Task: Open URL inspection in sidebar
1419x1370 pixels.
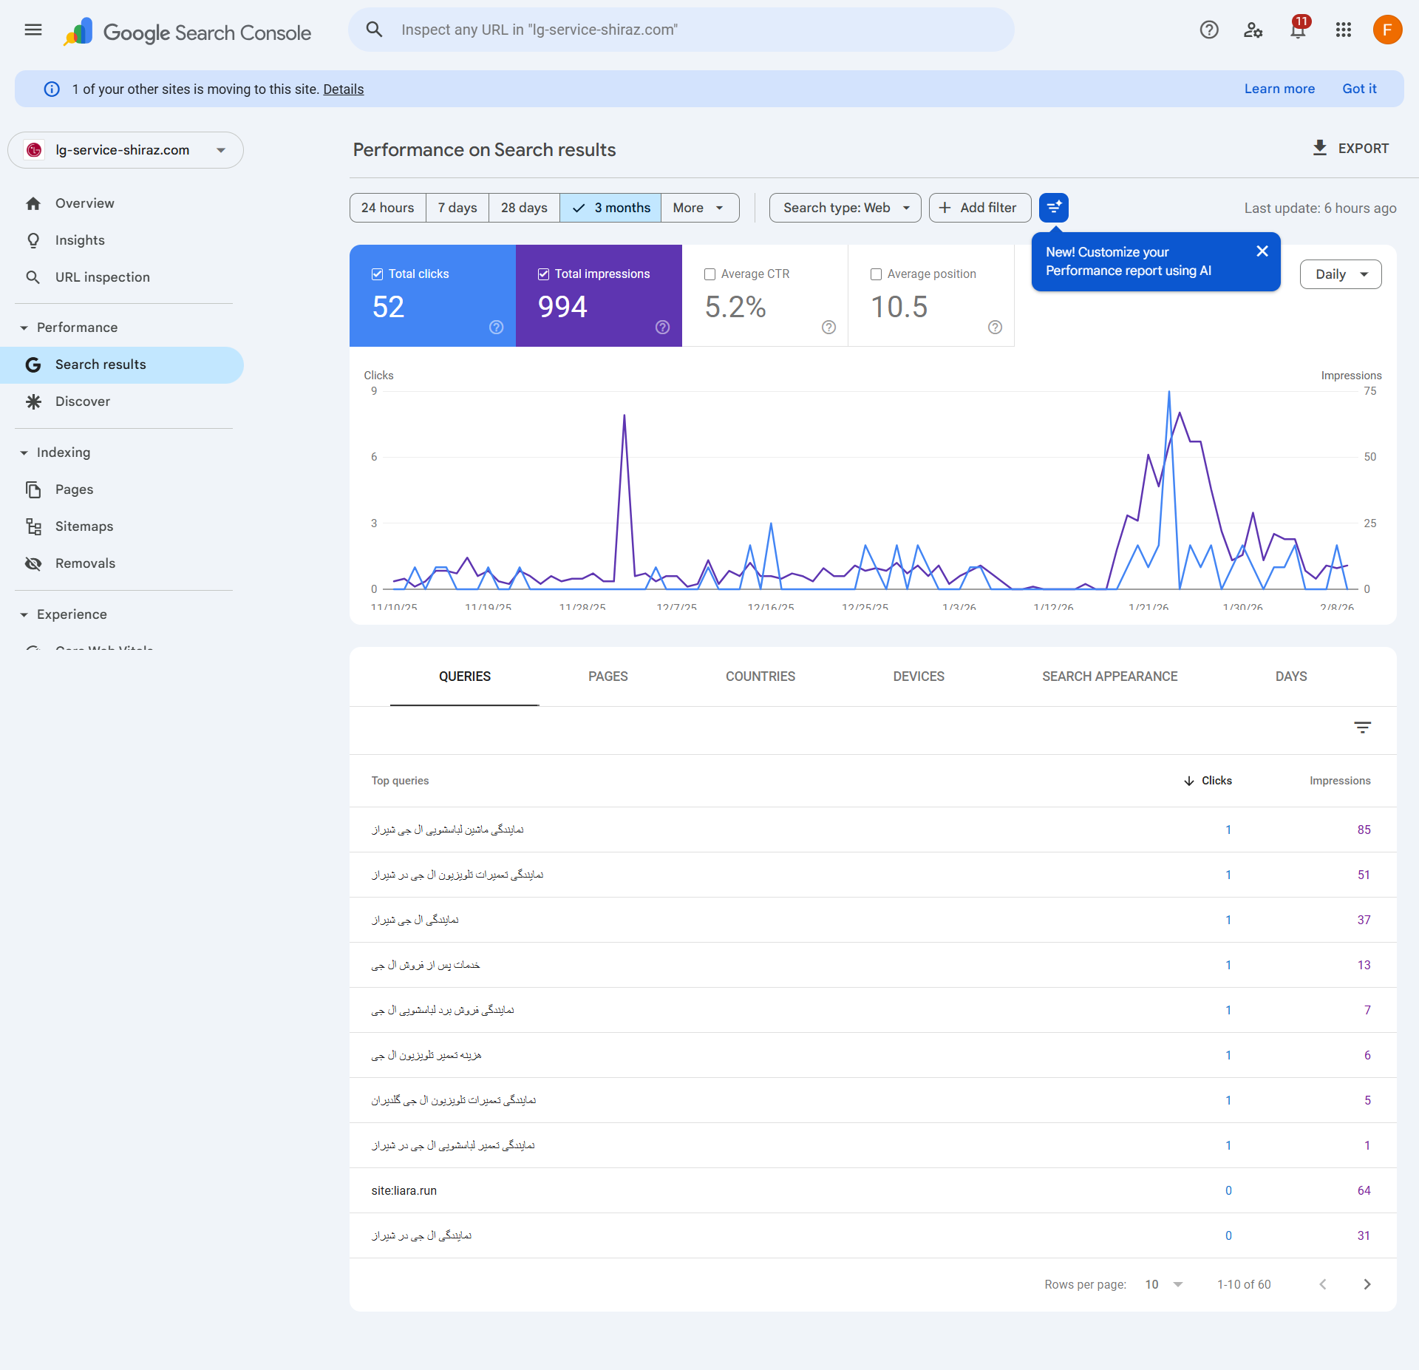Action: 122,277
